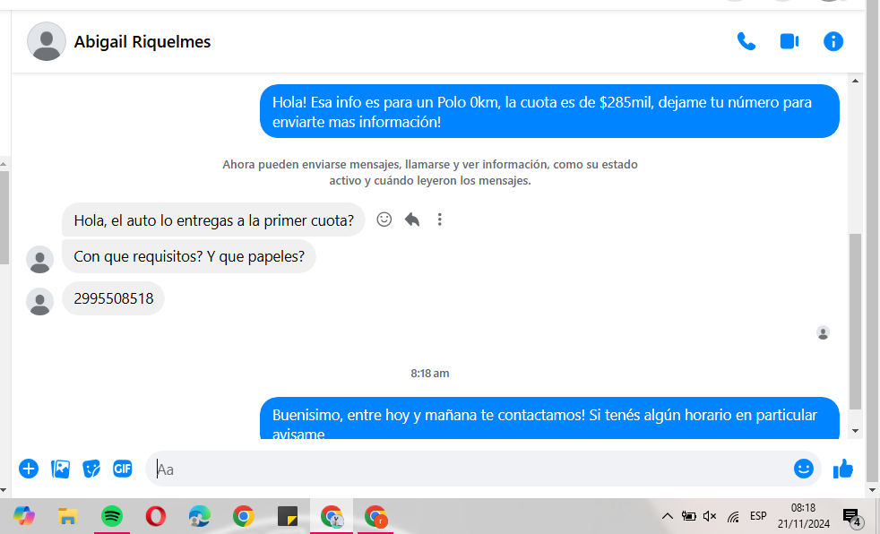
Task: Open more actions with the plus icon
Action: coord(29,469)
